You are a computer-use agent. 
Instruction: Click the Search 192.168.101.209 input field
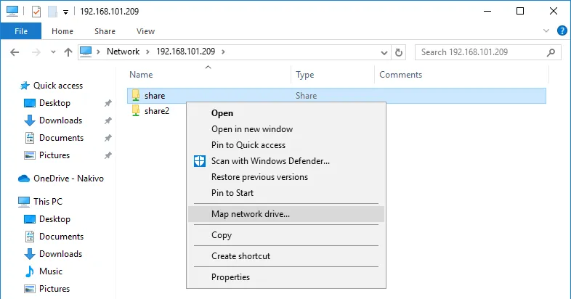(479, 52)
